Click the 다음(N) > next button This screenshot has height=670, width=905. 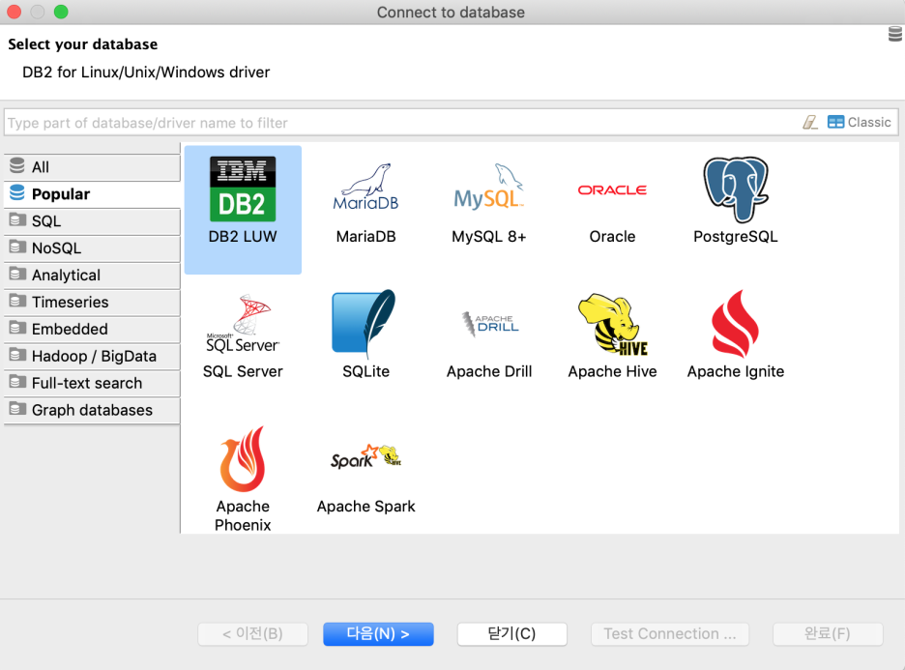(x=378, y=634)
